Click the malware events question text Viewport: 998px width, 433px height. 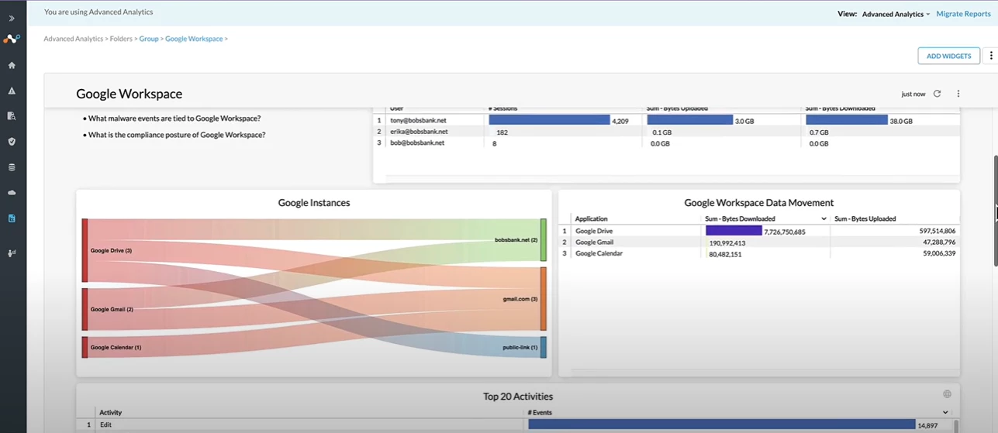tap(174, 119)
